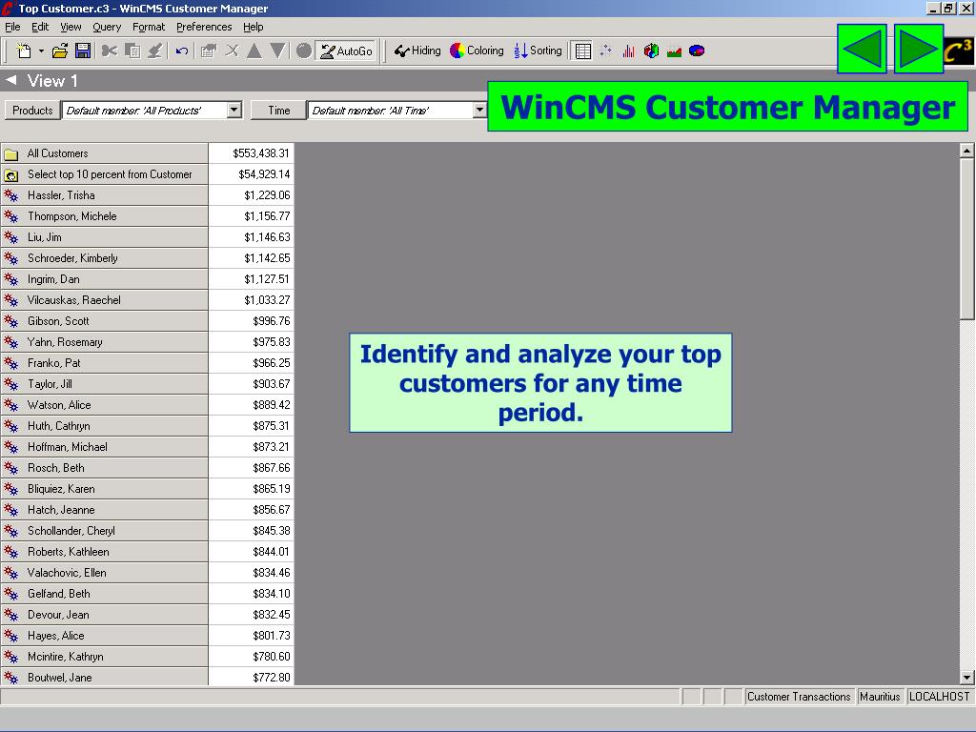Image resolution: width=976 pixels, height=732 pixels.
Task: Click the Delete X icon
Action: [232, 51]
